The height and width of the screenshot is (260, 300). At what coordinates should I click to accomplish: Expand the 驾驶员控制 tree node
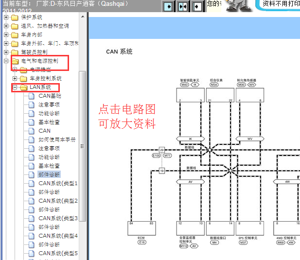[x=6, y=52]
